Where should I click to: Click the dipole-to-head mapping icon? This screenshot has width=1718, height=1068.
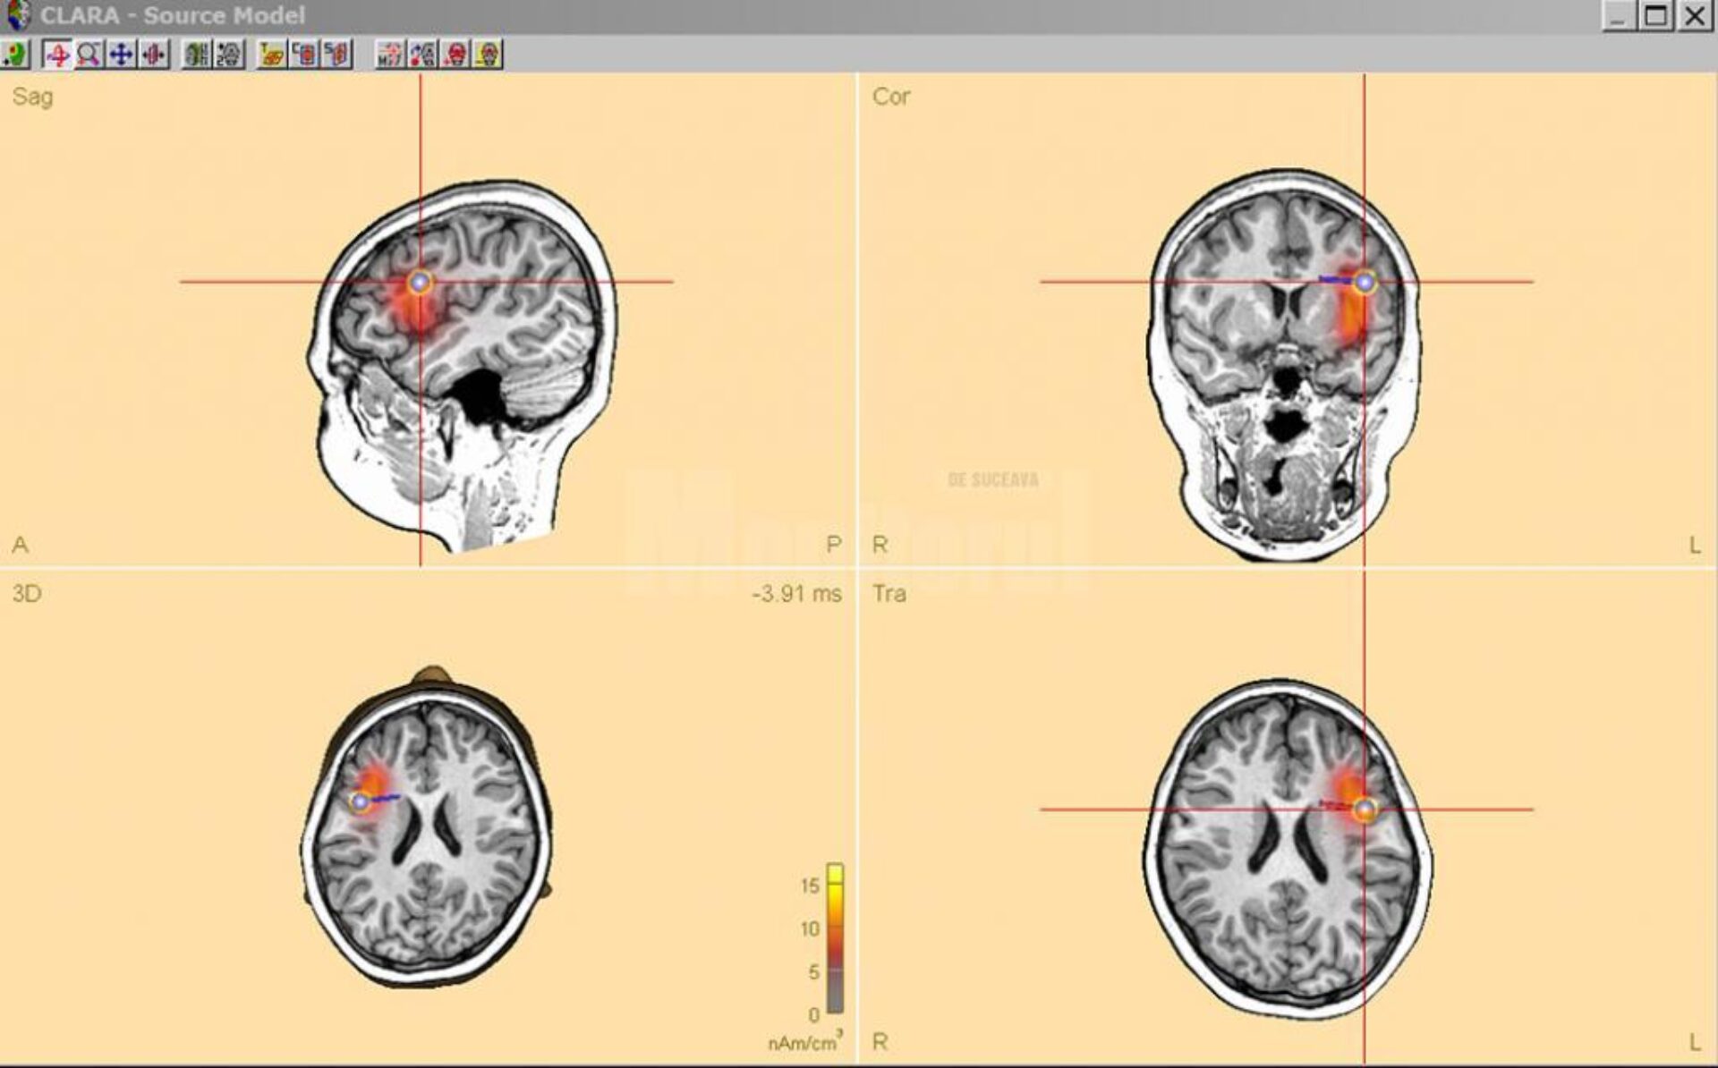(x=422, y=55)
